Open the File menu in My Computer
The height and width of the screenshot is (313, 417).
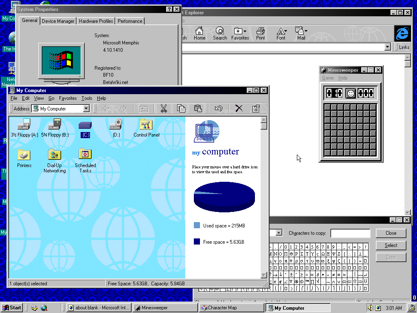(x=14, y=98)
